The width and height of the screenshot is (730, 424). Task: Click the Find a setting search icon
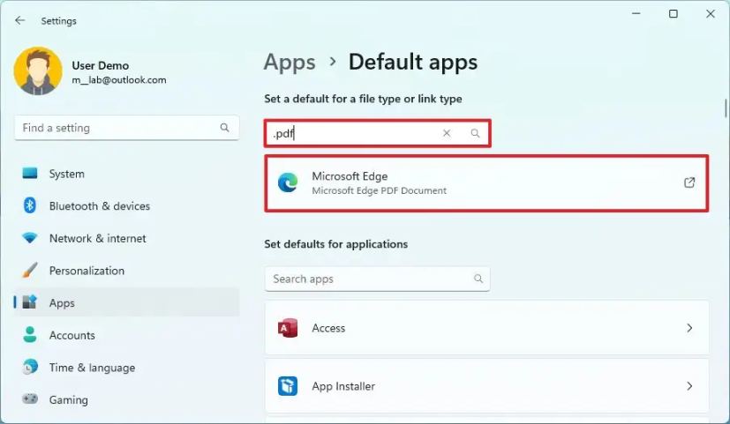tap(224, 128)
